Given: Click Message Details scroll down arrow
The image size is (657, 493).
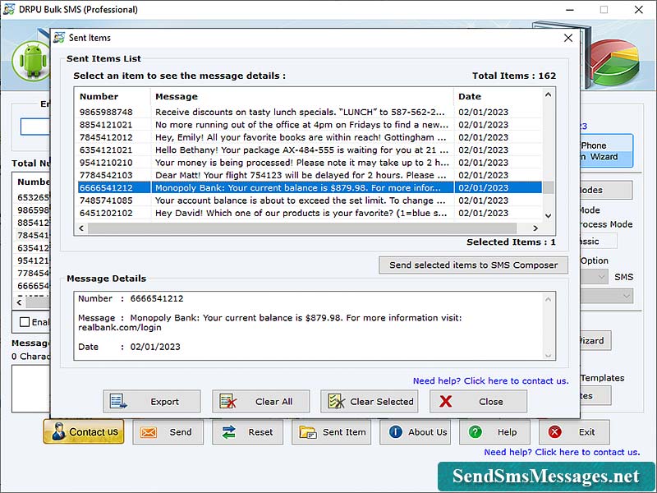Looking at the screenshot, I should pos(548,355).
